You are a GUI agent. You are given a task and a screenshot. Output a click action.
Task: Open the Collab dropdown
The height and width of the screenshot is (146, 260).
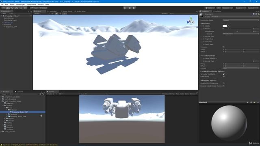[x=210, y=8]
